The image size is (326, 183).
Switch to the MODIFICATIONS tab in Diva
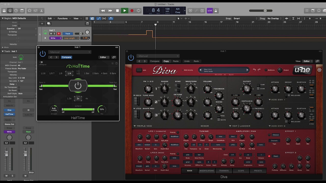coord(207,171)
